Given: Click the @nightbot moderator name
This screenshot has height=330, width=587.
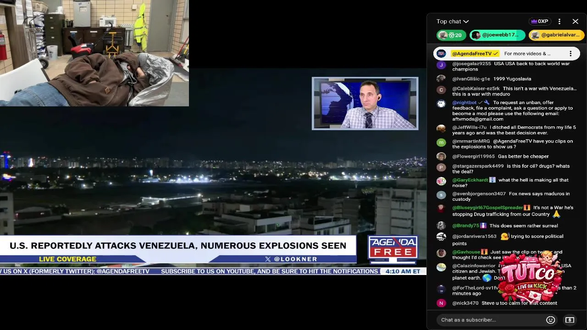Looking at the screenshot, I should pos(464,103).
